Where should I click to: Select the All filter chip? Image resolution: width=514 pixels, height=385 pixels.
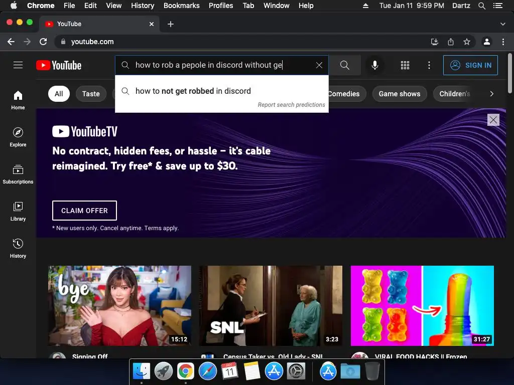coord(59,94)
